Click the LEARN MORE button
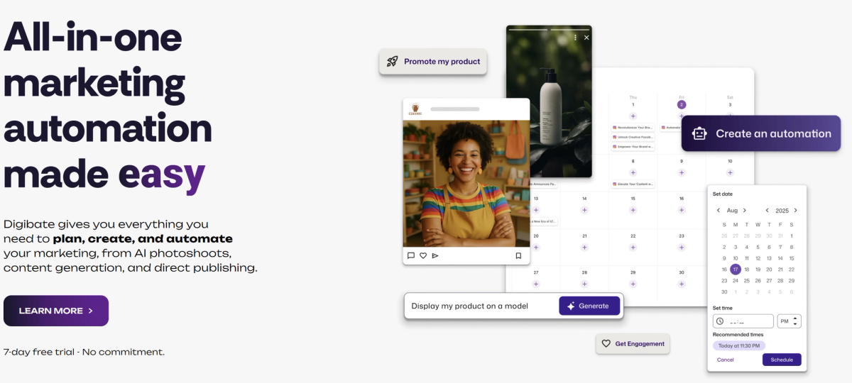The height and width of the screenshot is (383, 852). coord(56,311)
